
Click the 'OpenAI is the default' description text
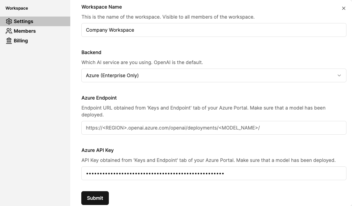[178, 62]
